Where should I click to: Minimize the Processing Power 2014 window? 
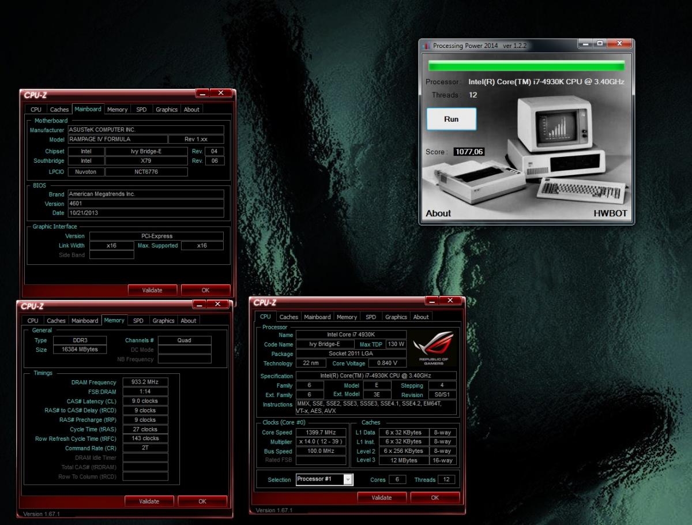point(586,44)
